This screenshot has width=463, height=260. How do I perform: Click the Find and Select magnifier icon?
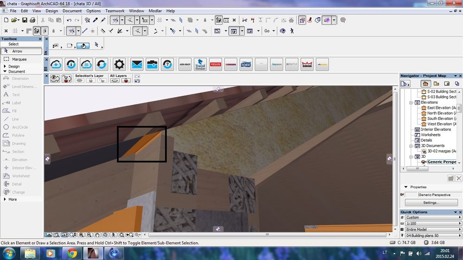coord(88,20)
